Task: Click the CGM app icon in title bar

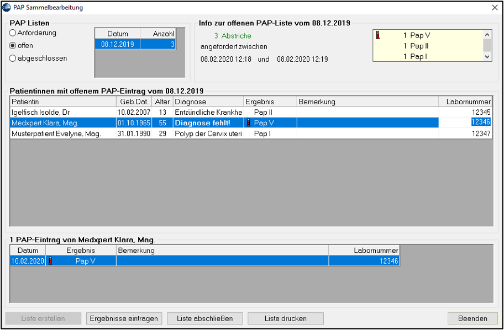Action: (x=6, y=7)
